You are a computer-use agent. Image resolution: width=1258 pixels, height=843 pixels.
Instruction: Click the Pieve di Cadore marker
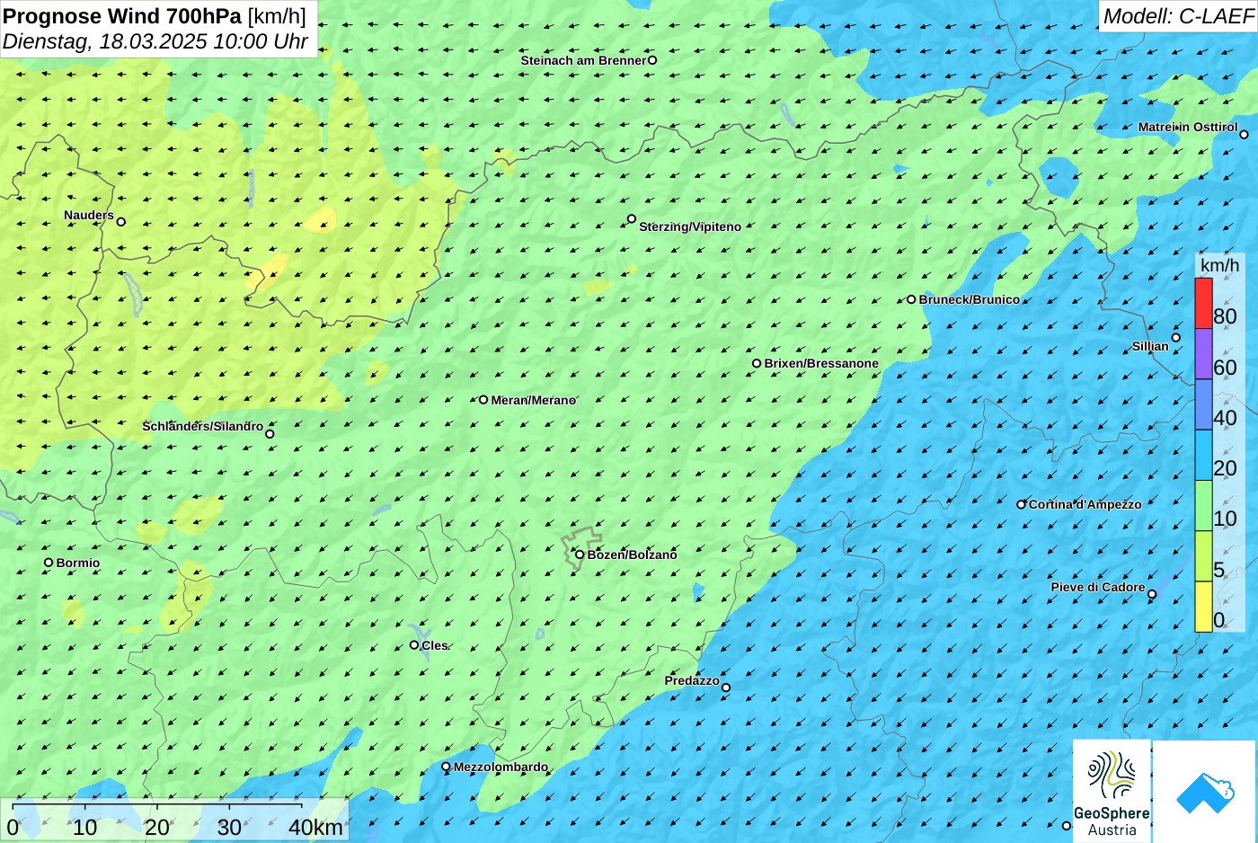tap(1152, 594)
